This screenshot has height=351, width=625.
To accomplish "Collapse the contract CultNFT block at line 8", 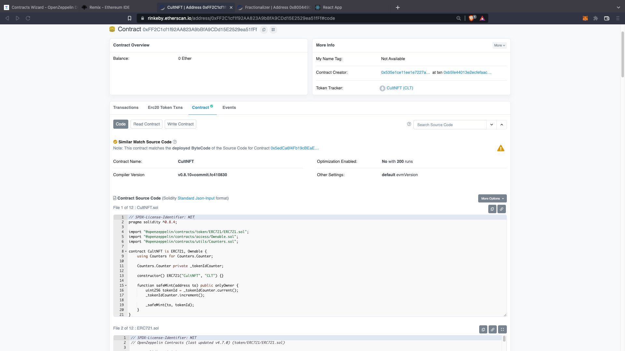I will pos(126,251).
